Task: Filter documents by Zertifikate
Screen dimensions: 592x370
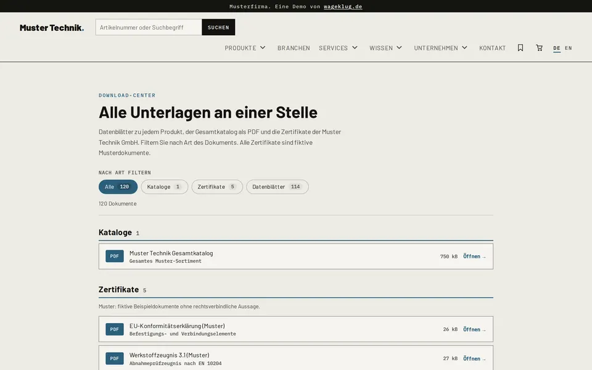Action: point(216,187)
